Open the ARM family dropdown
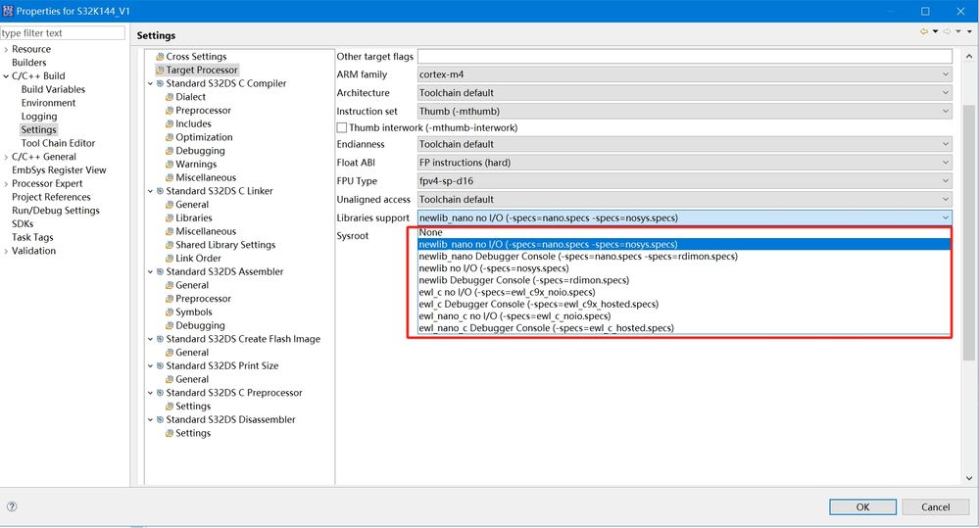Screen dimensions: 979x528 pos(685,74)
